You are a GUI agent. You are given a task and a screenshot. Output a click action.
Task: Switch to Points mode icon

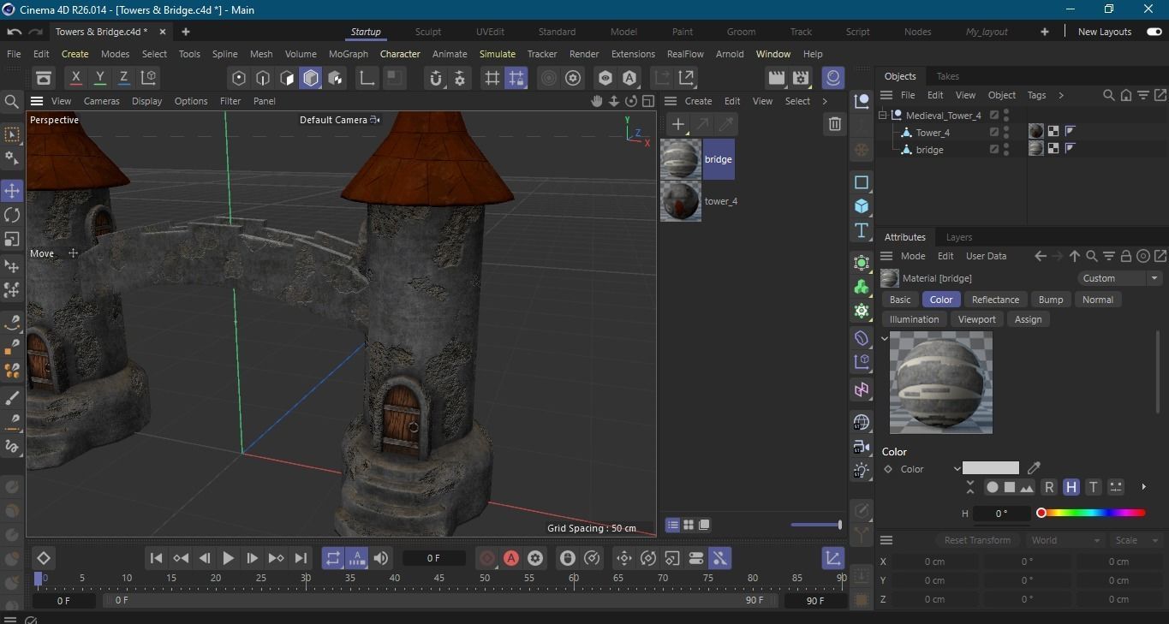pos(239,78)
